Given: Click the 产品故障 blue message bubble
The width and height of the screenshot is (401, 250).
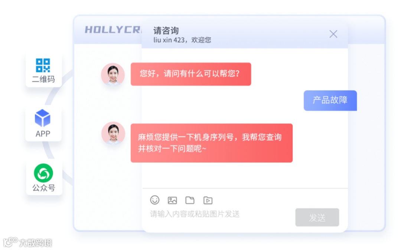Looking at the screenshot, I should coord(330,100).
